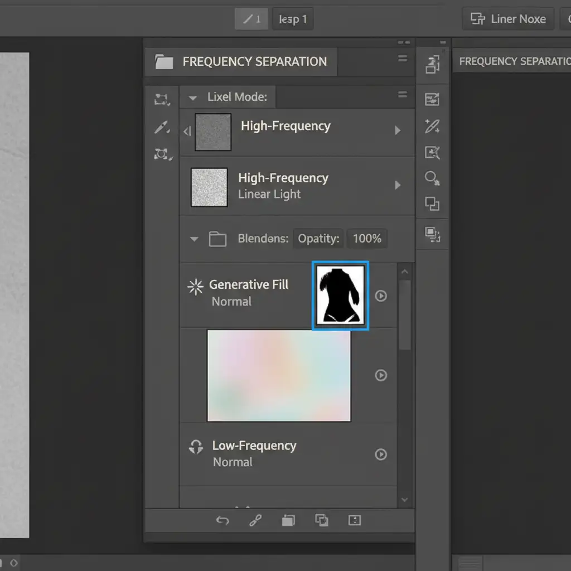Collapse the Blendens folder group arrow
This screenshot has width=571, height=571.
[194, 239]
